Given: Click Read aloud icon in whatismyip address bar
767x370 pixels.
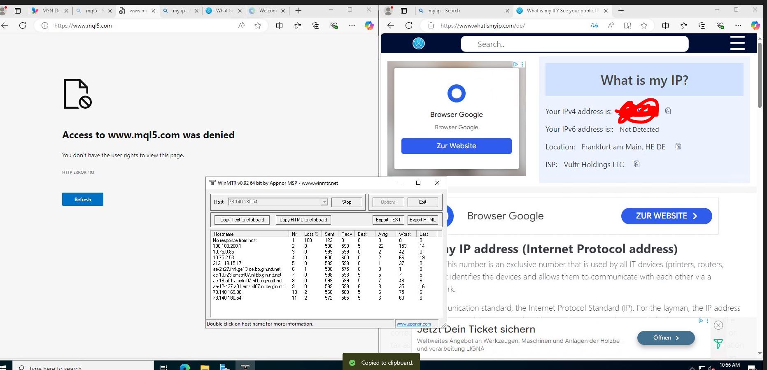Looking at the screenshot, I should [x=611, y=26].
